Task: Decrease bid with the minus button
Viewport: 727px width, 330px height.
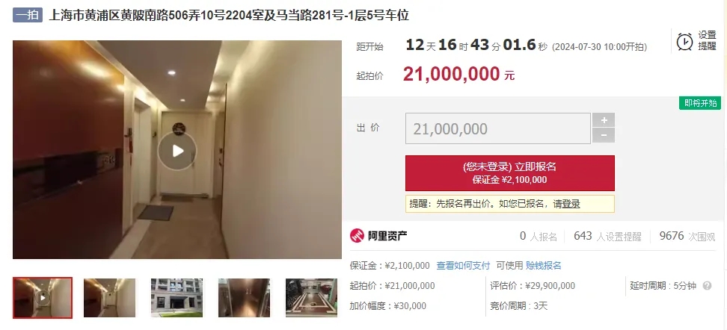Action: 604,136
